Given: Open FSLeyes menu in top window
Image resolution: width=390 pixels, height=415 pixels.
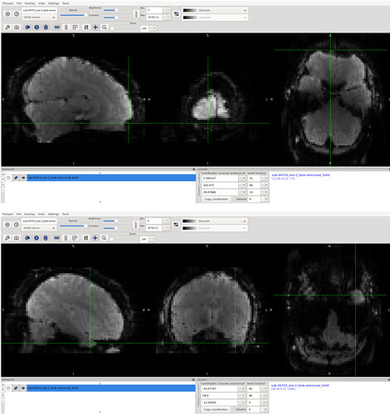Looking at the screenshot, I should (x=7, y=3).
